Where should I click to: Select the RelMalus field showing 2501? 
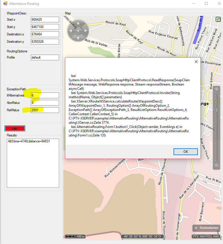click(x=45, y=110)
